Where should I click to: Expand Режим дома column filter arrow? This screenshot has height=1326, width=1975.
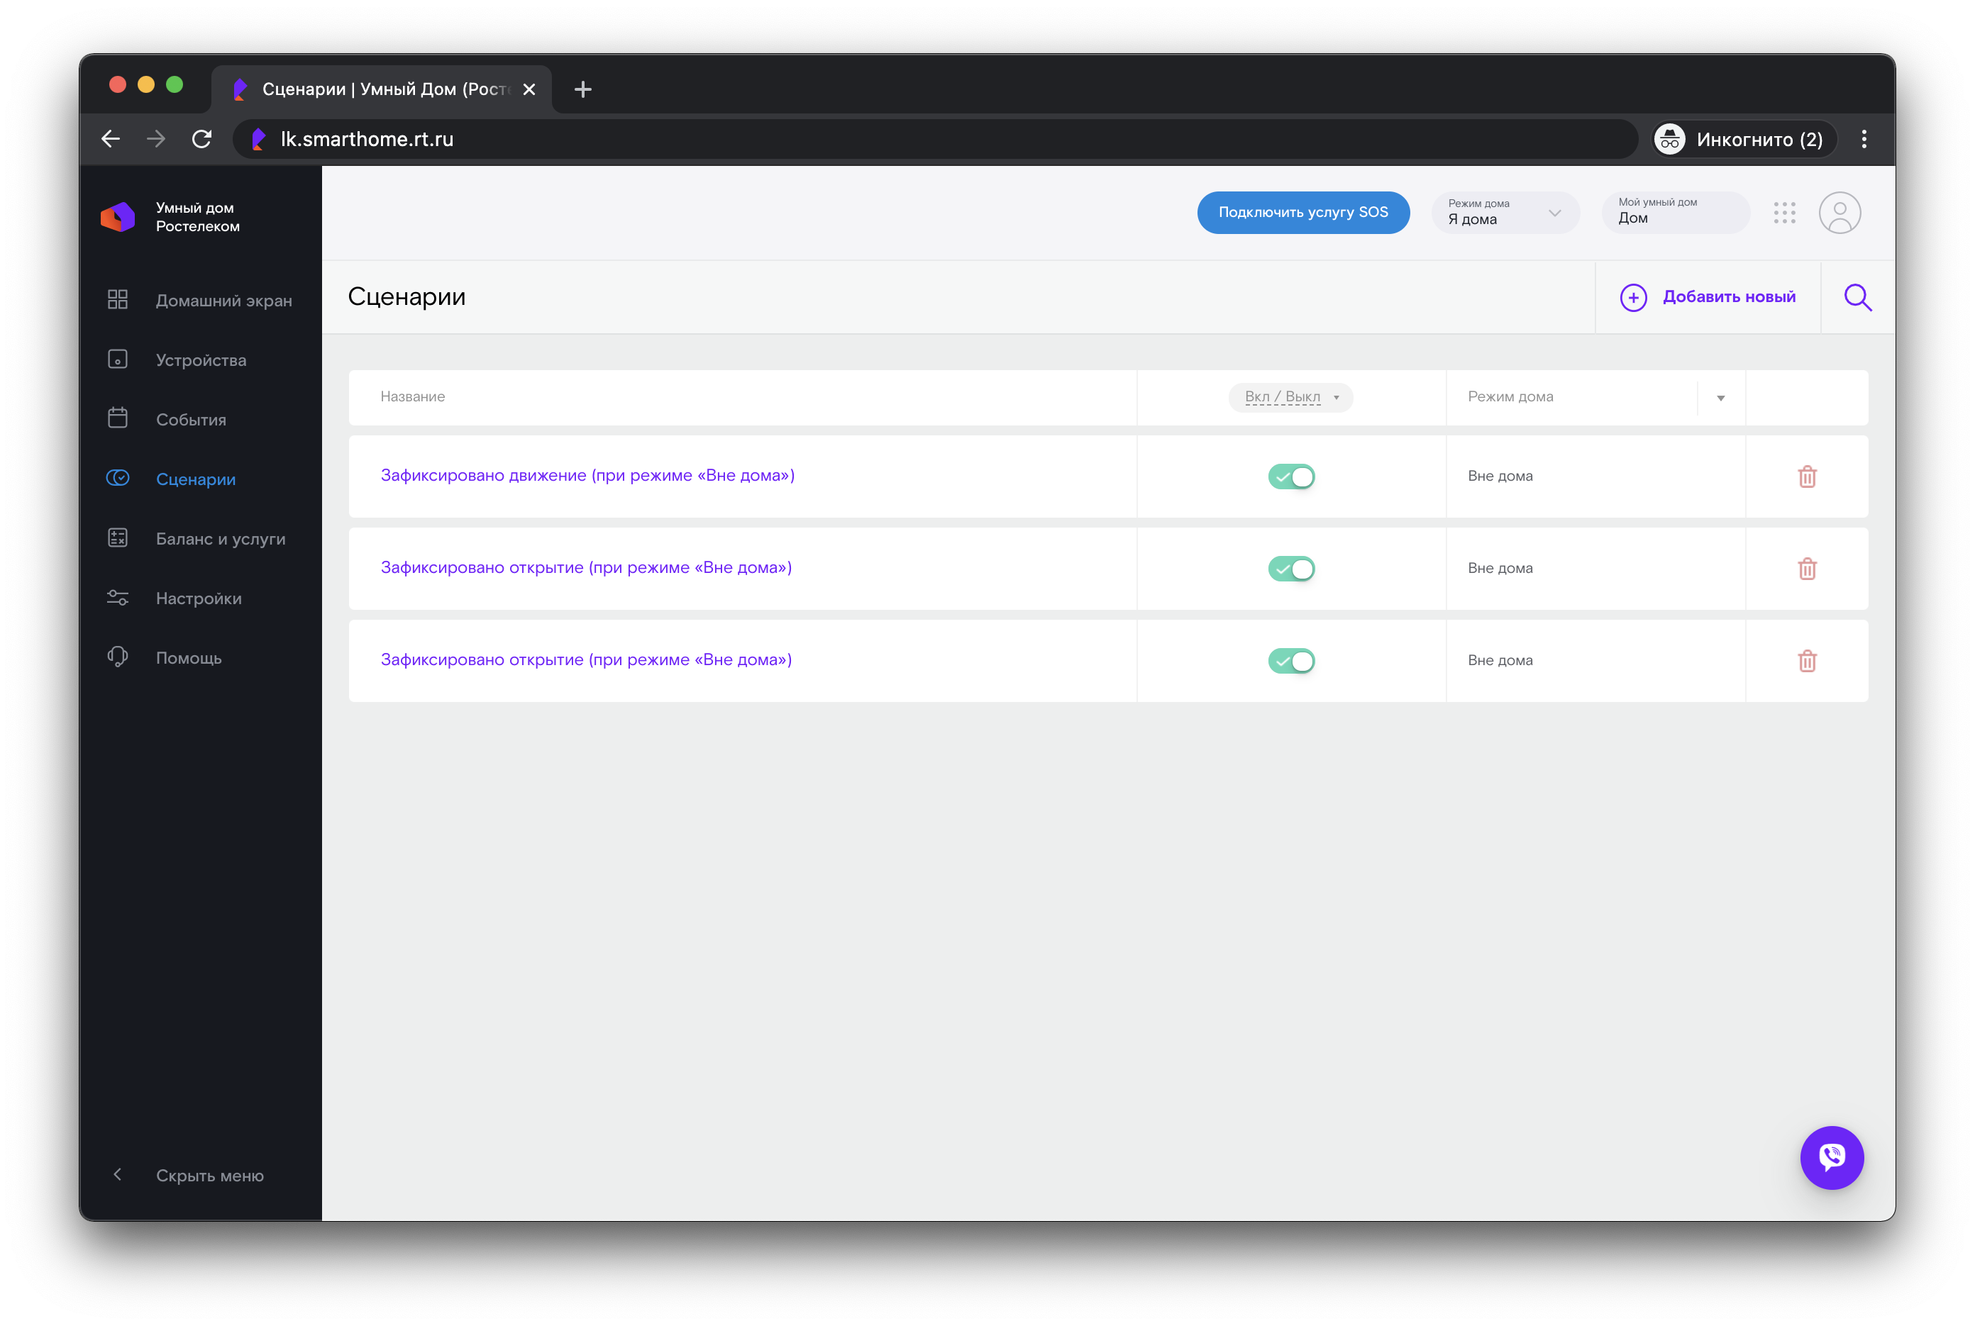[1720, 399]
